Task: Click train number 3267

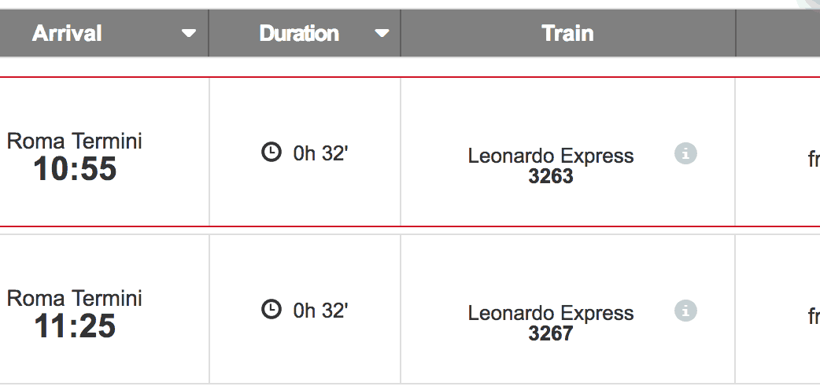Action: tap(551, 333)
